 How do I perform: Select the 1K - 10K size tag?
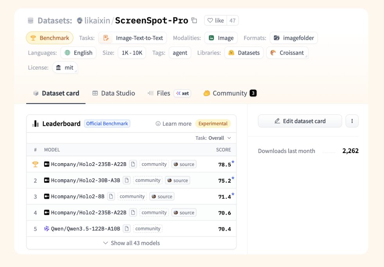[132, 53]
